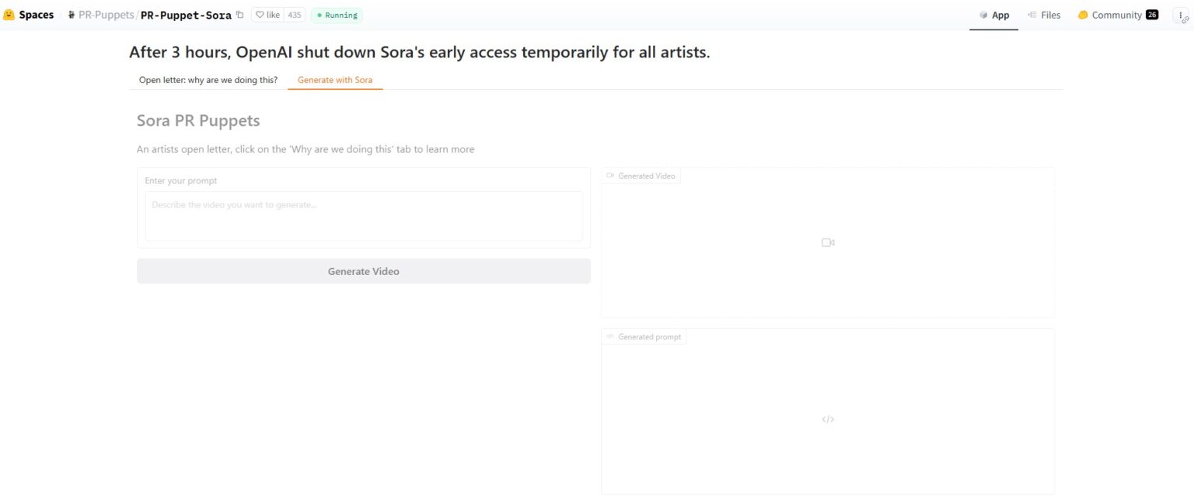Open the PR-Puppet-Sora Space link
Viewport: 1194px width, 501px height.
pos(186,15)
